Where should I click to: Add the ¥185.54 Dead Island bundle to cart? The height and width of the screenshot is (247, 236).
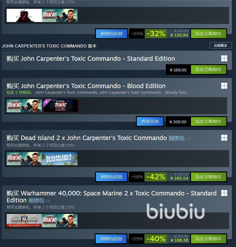tap(208, 177)
